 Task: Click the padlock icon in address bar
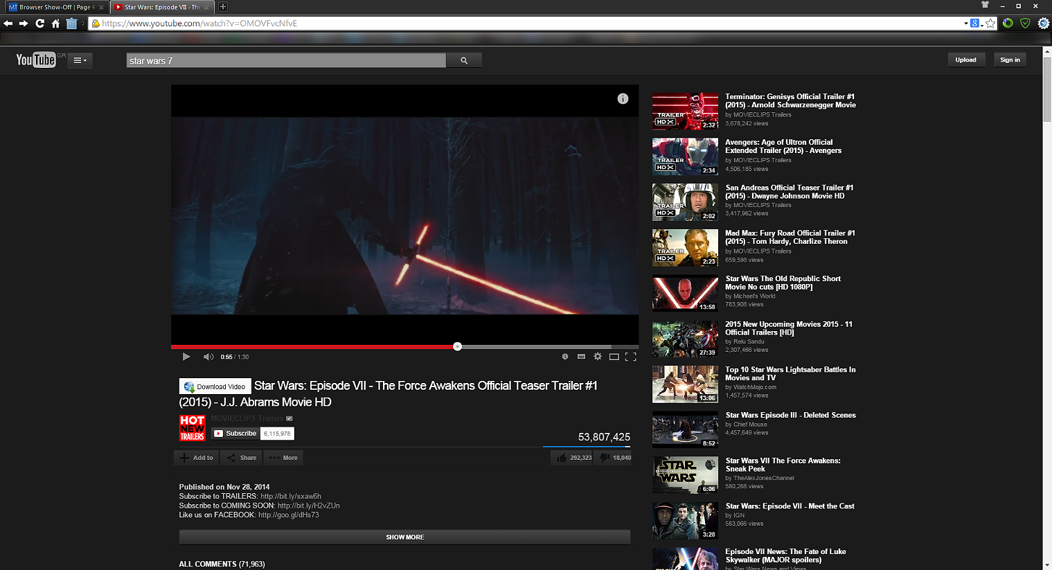point(96,24)
